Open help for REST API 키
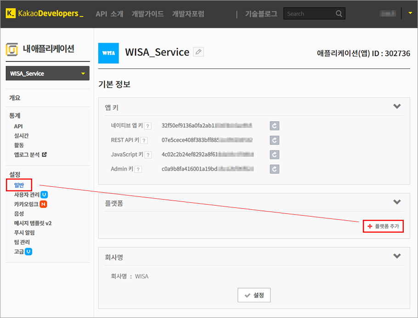The width and height of the screenshot is (418, 318). tap(144, 140)
